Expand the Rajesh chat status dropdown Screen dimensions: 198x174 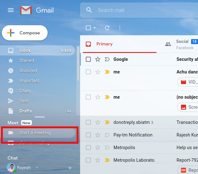37,168
